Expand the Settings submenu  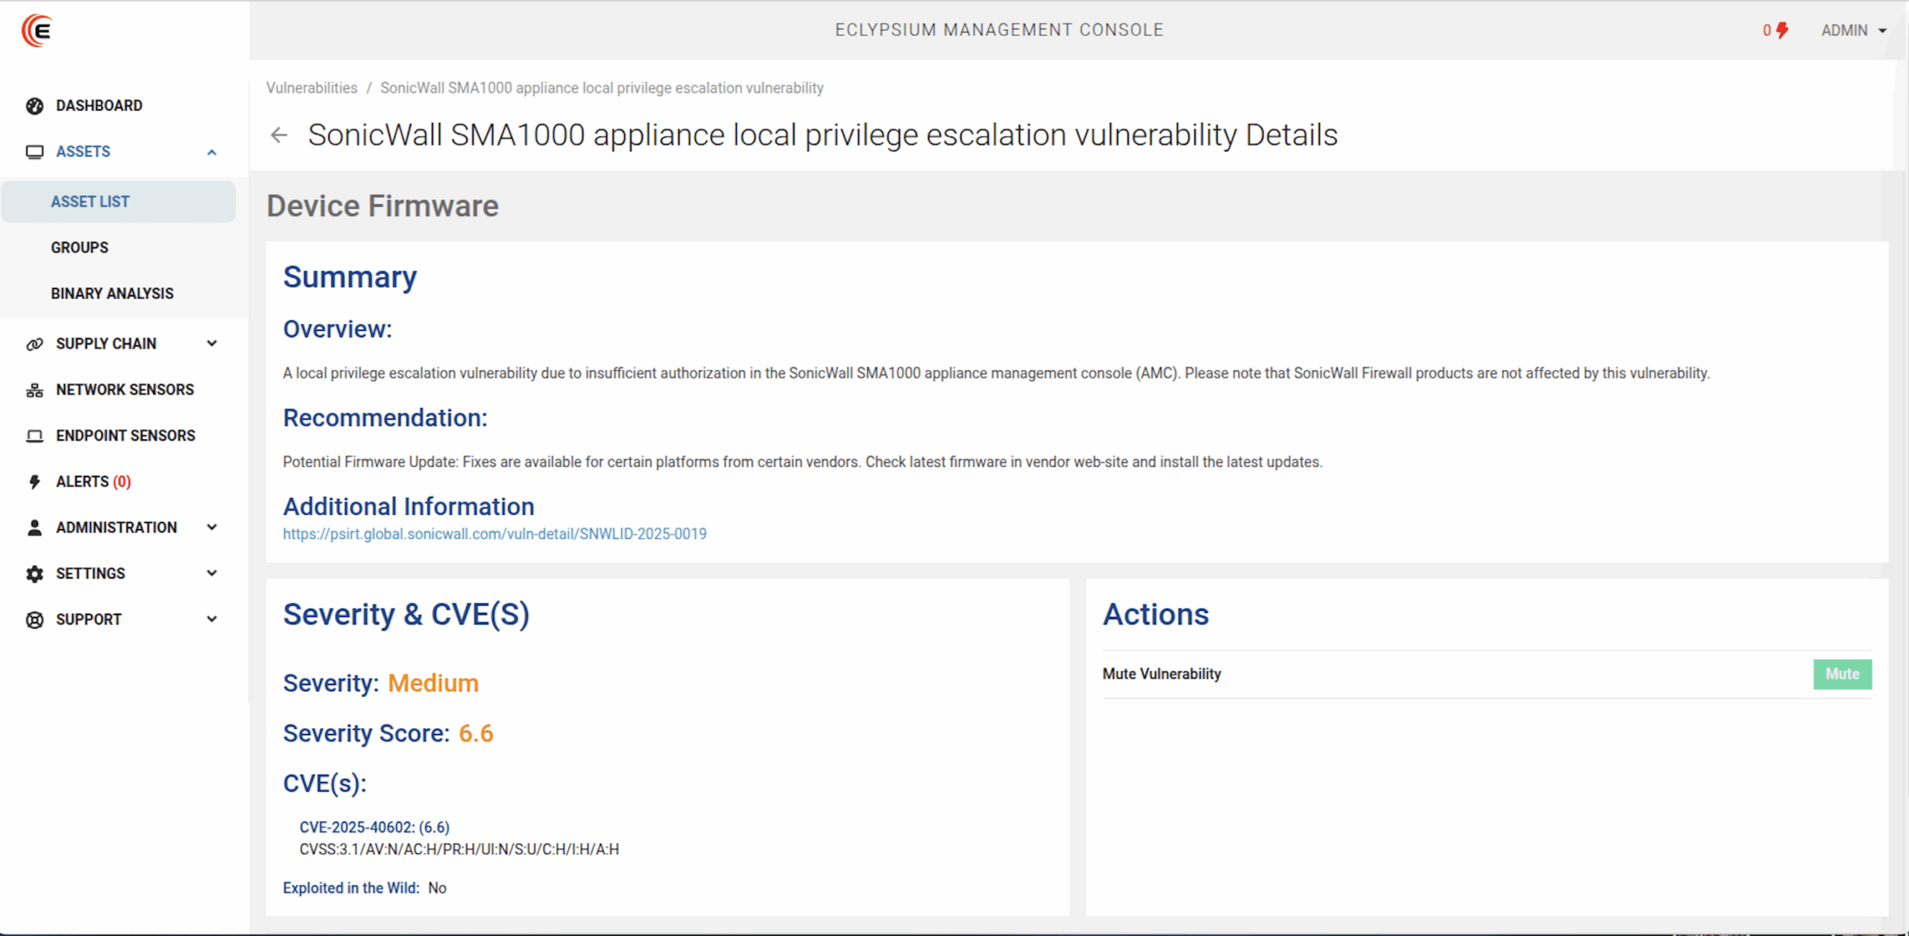pos(212,573)
